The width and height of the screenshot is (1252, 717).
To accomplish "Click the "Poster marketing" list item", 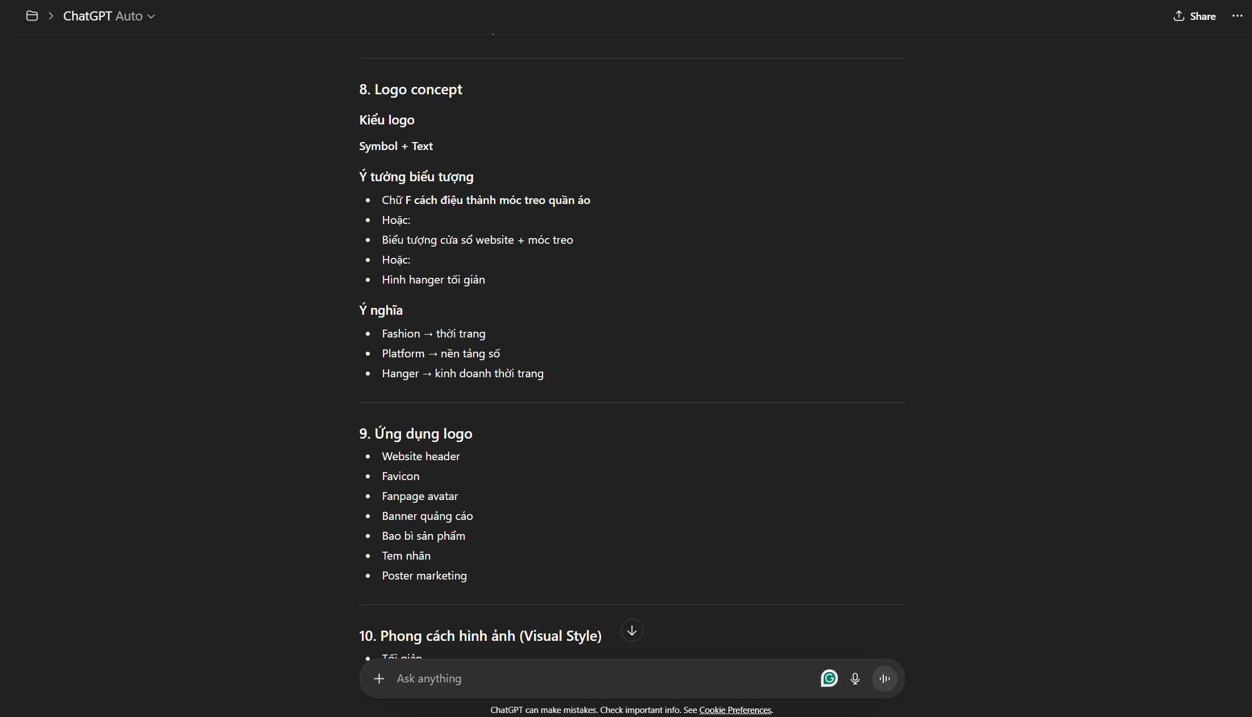I will tap(424, 576).
